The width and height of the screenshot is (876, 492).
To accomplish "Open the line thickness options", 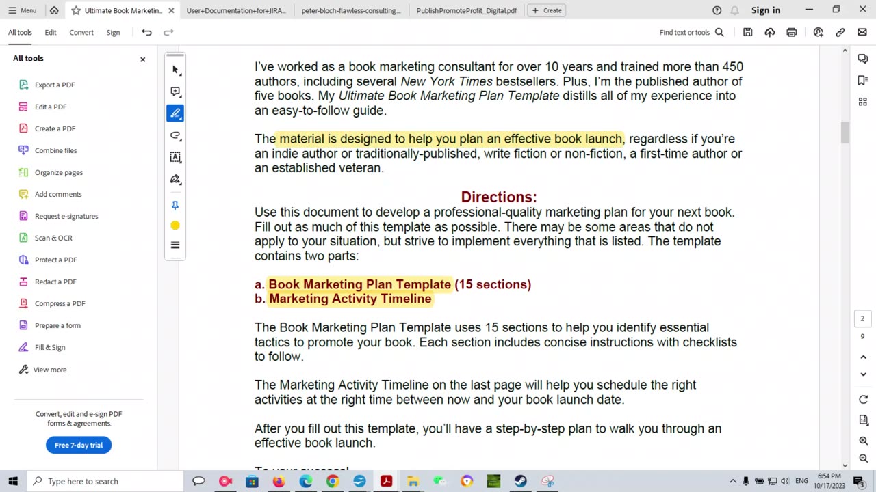I will 175,245.
